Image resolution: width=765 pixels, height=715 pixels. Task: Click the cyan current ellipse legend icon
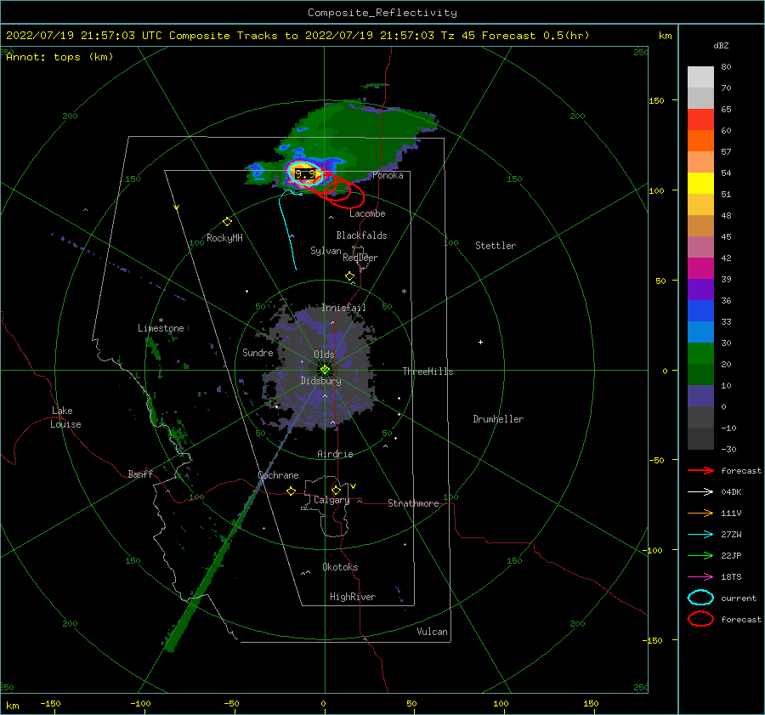(x=700, y=598)
